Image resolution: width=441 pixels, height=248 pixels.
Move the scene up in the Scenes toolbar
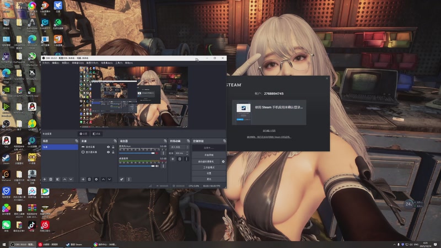pyautogui.click(x=64, y=179)
